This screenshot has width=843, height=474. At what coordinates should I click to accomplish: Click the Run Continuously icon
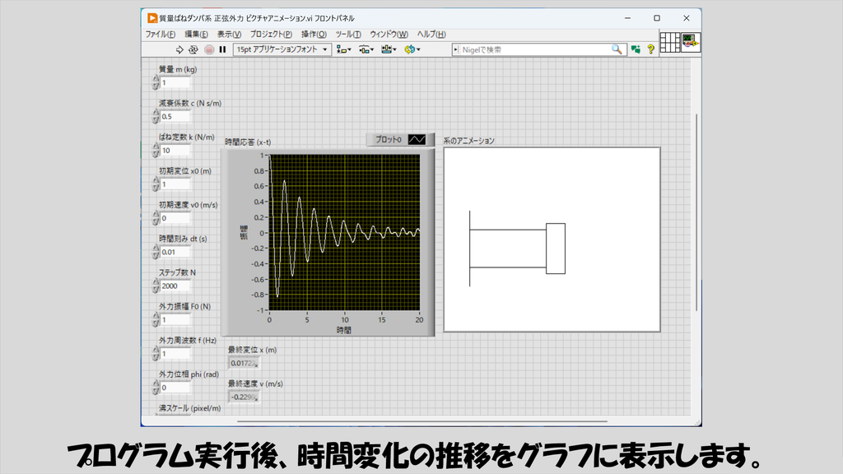193,49
